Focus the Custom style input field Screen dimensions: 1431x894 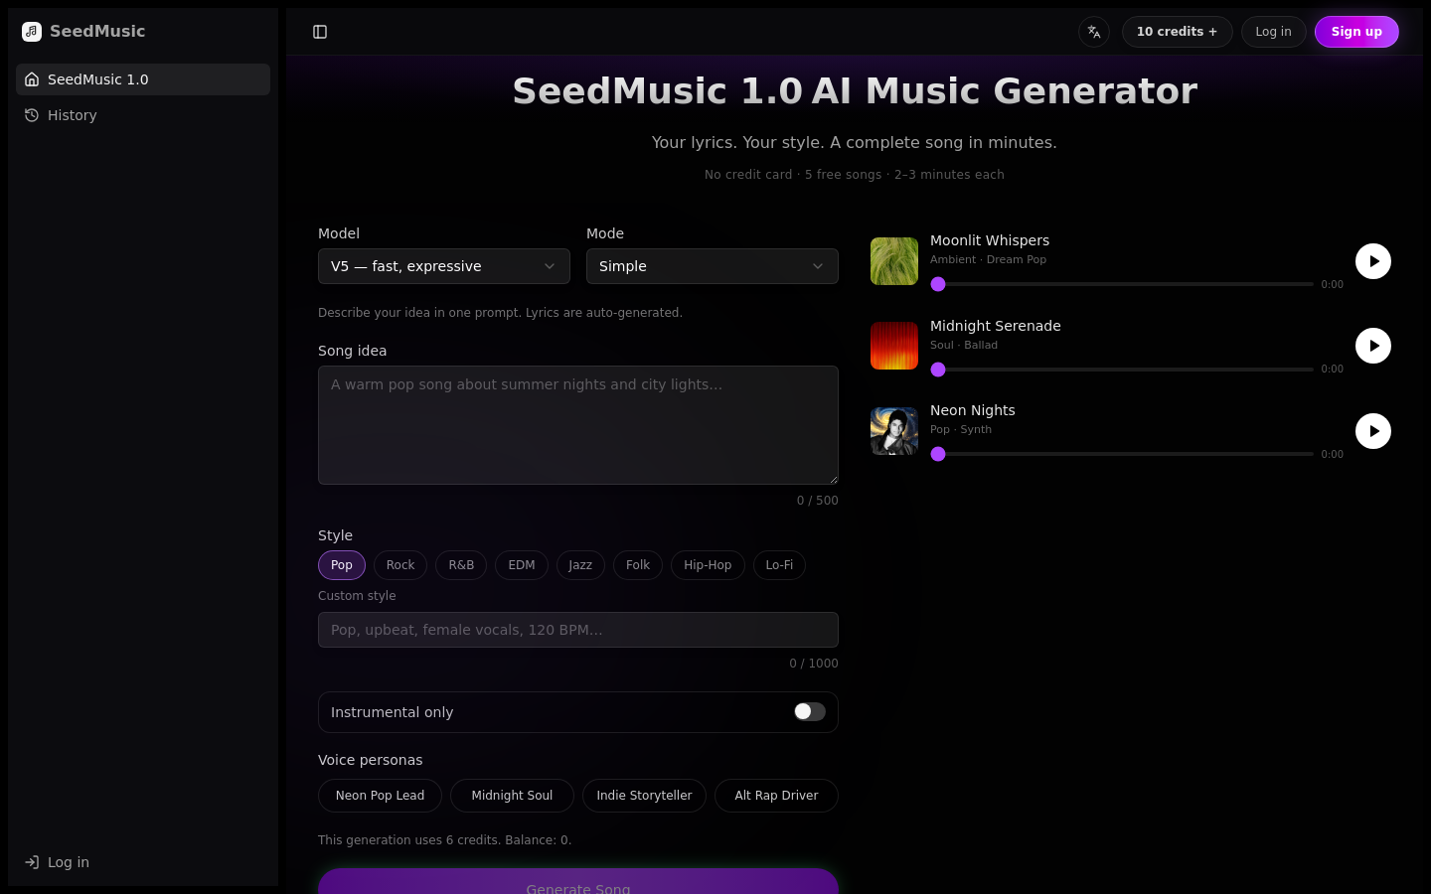click(x=578, y=630)
